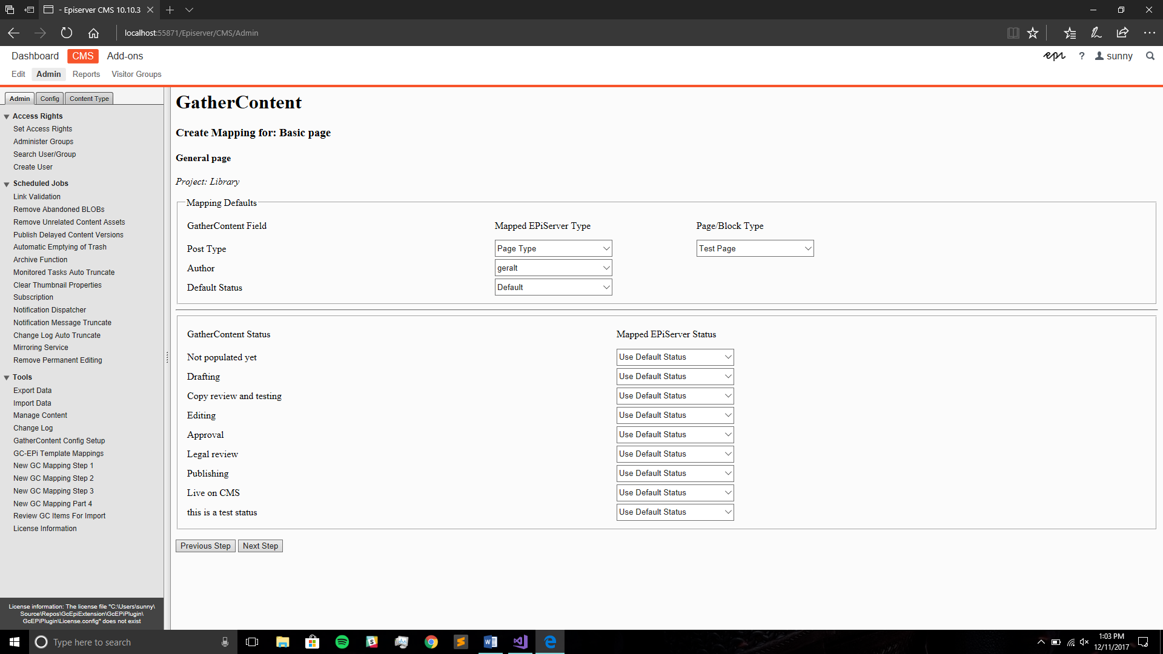1163x654 pixels.
Task: Open Export Data tool link
Action: pyautogui.click(x=32, y=391)
